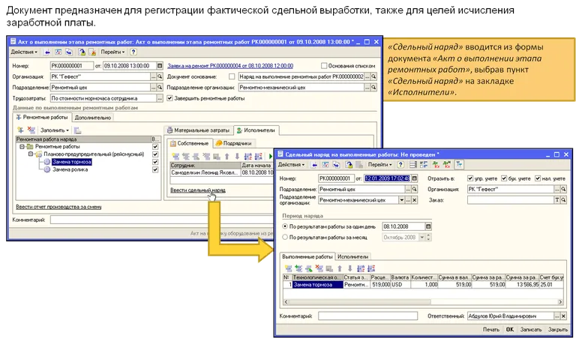Toggle the упр. учете checkbox

point(469,178)
